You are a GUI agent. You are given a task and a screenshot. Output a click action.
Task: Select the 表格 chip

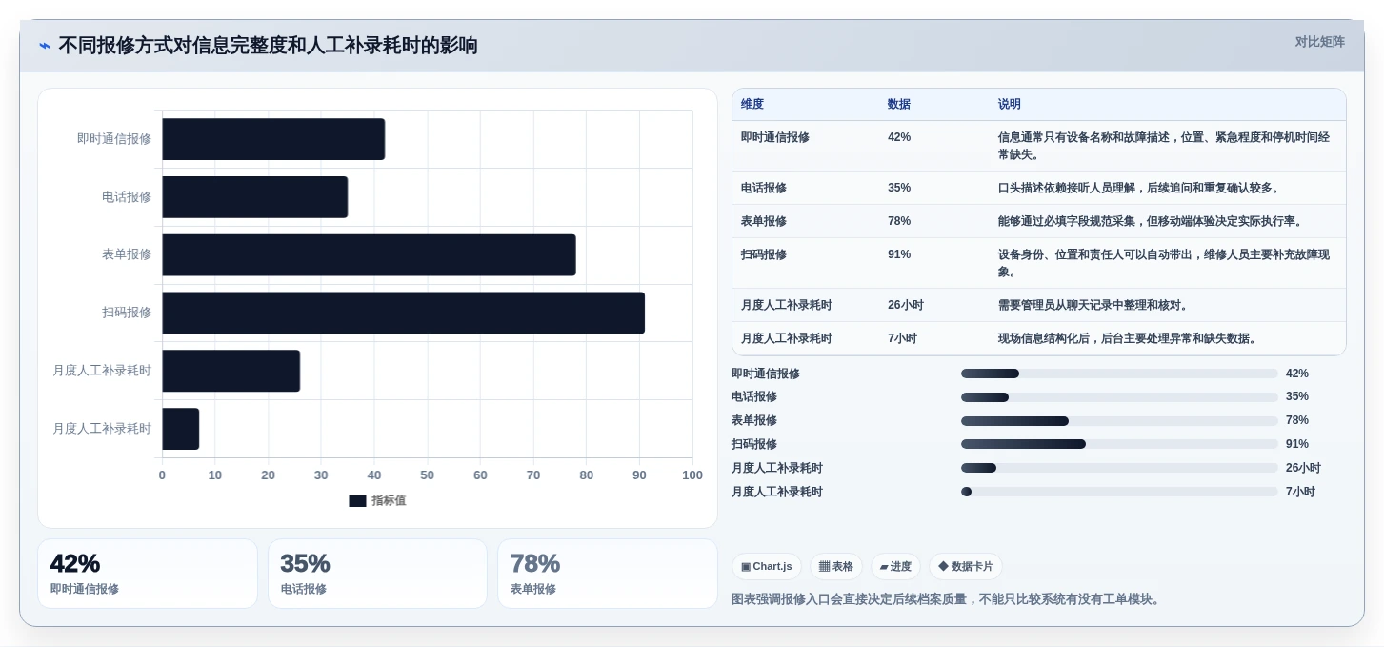click(836, 566)
